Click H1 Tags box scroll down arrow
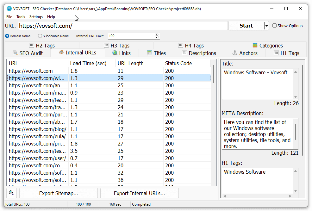The width and height of the screenshot is (312, 211). 296,191
